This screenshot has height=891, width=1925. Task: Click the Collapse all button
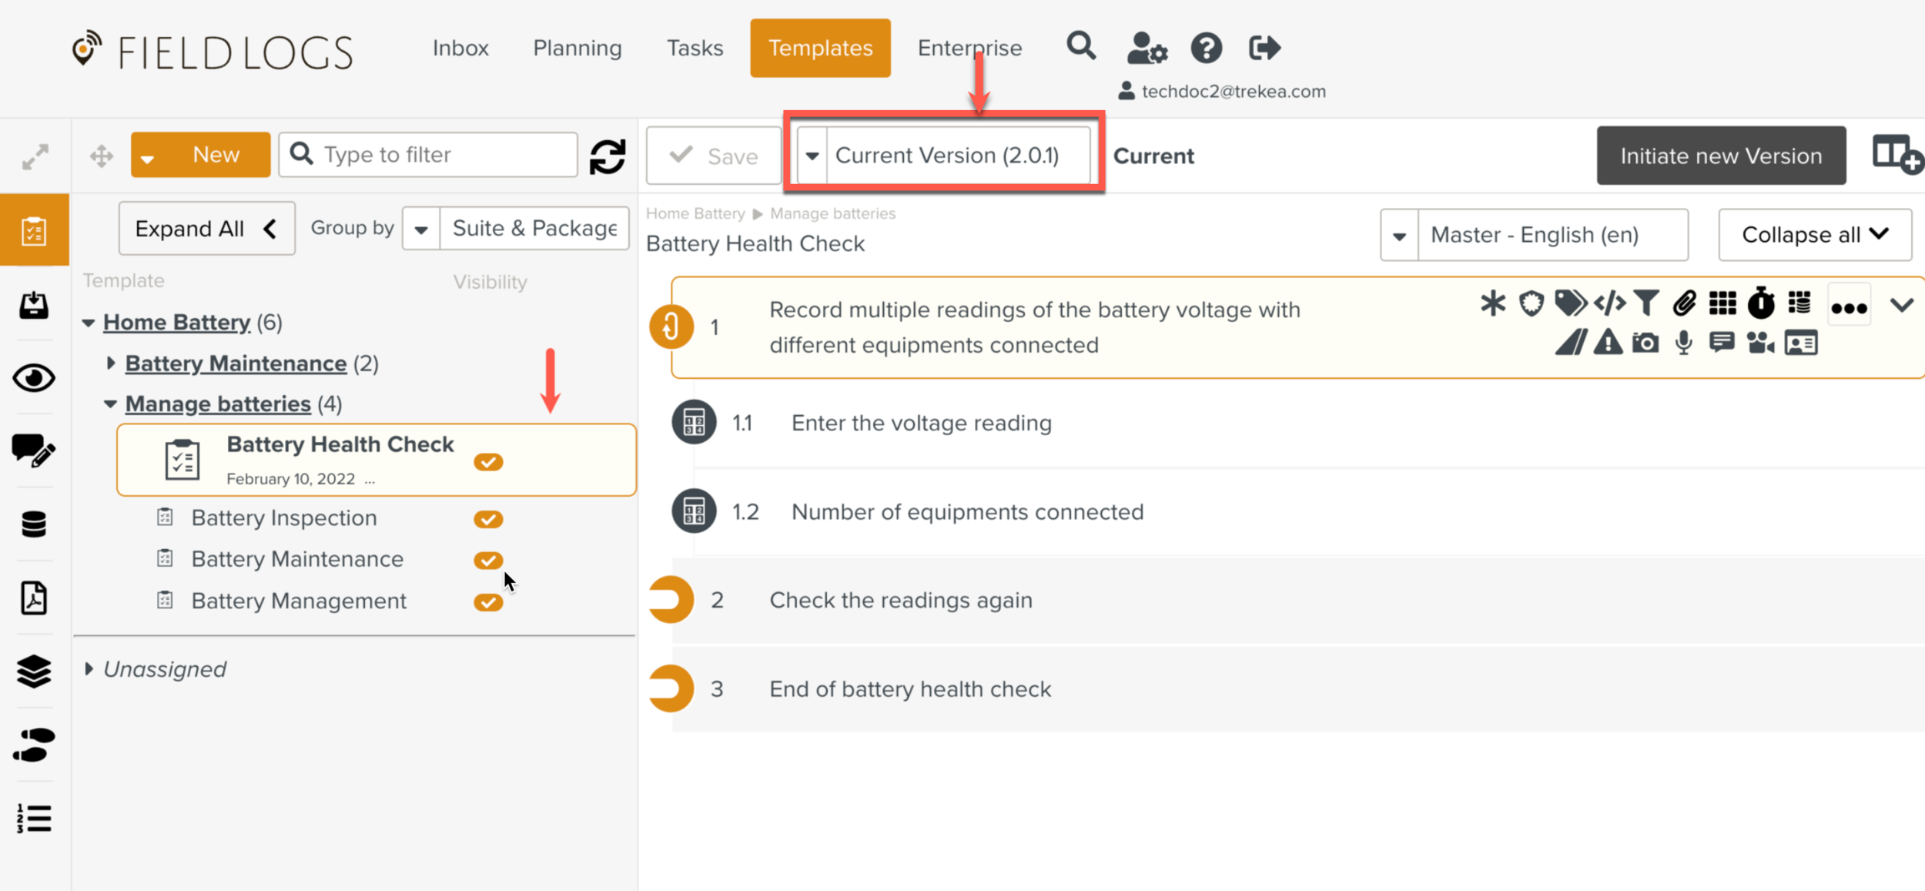coord(1814,235)
